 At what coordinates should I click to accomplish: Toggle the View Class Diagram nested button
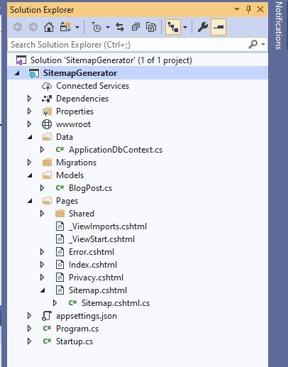pos(173,28)
